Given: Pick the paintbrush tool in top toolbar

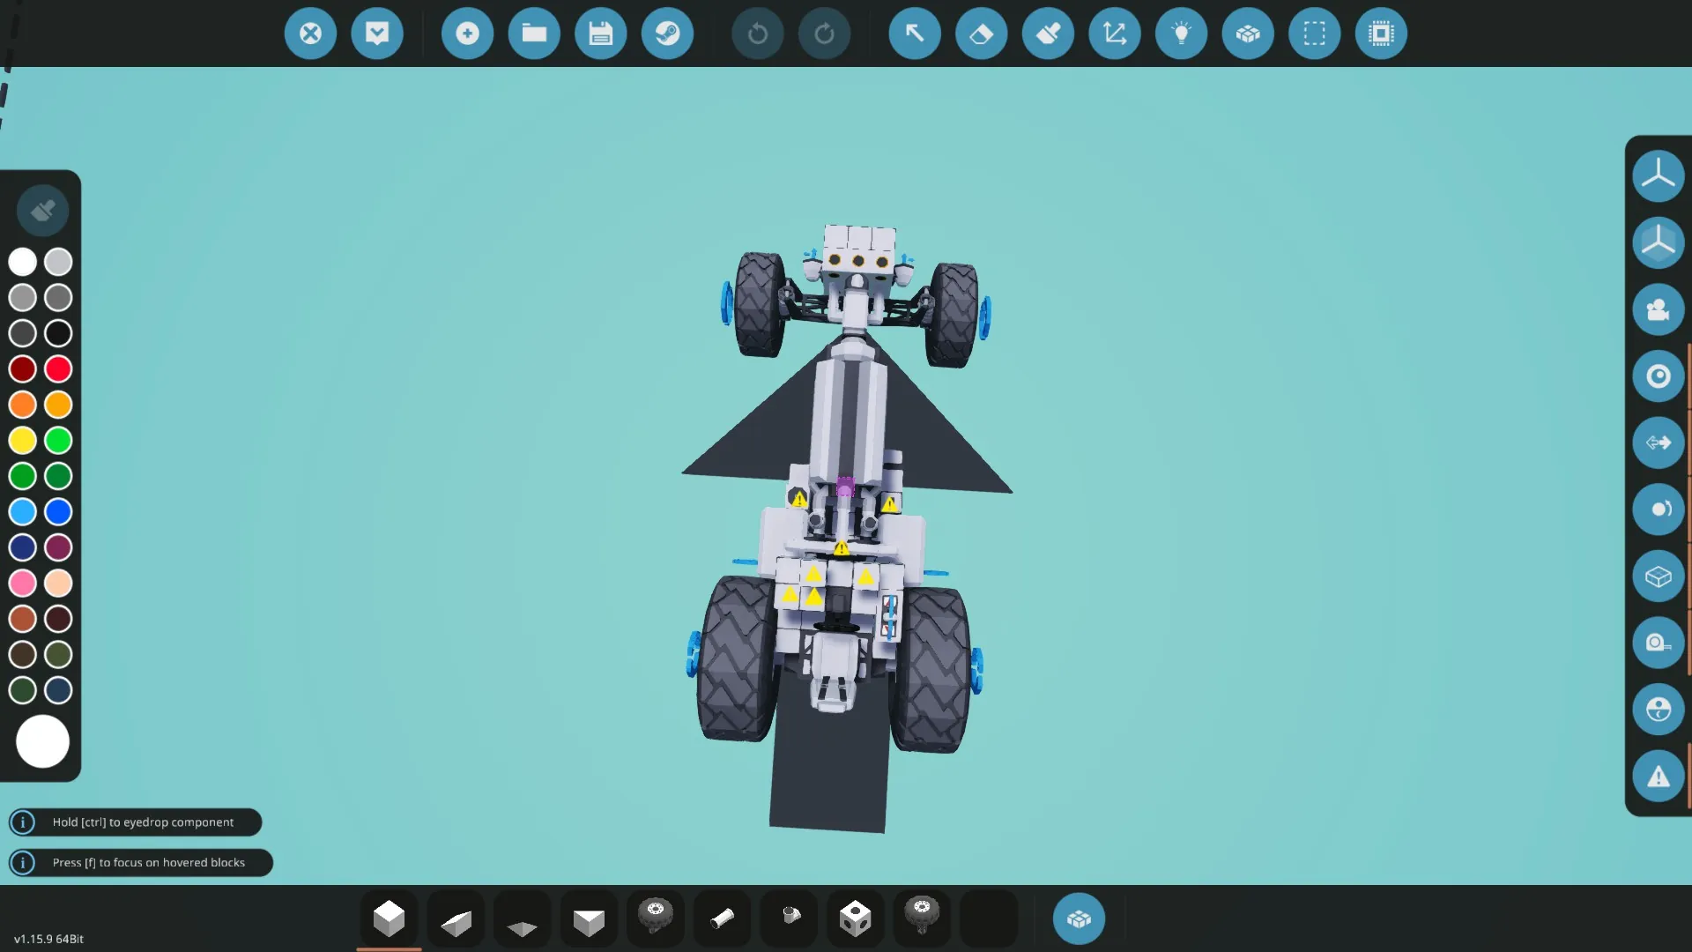Looking at the screenshot, I should click(1048, 33).
